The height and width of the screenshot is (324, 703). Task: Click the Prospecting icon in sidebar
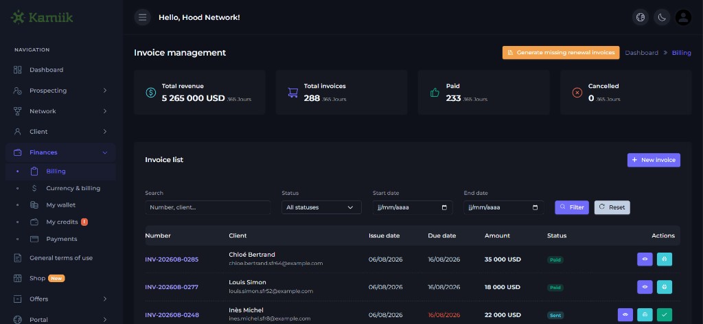tap(17, 91)
